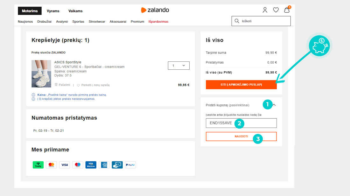Click info icon next to Kaina note

33,95
